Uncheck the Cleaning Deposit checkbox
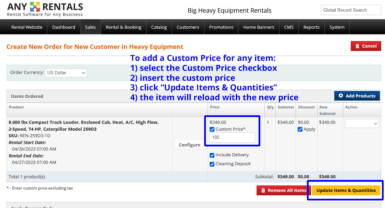This screenshot has height=208, width=385. click(212, 164)
